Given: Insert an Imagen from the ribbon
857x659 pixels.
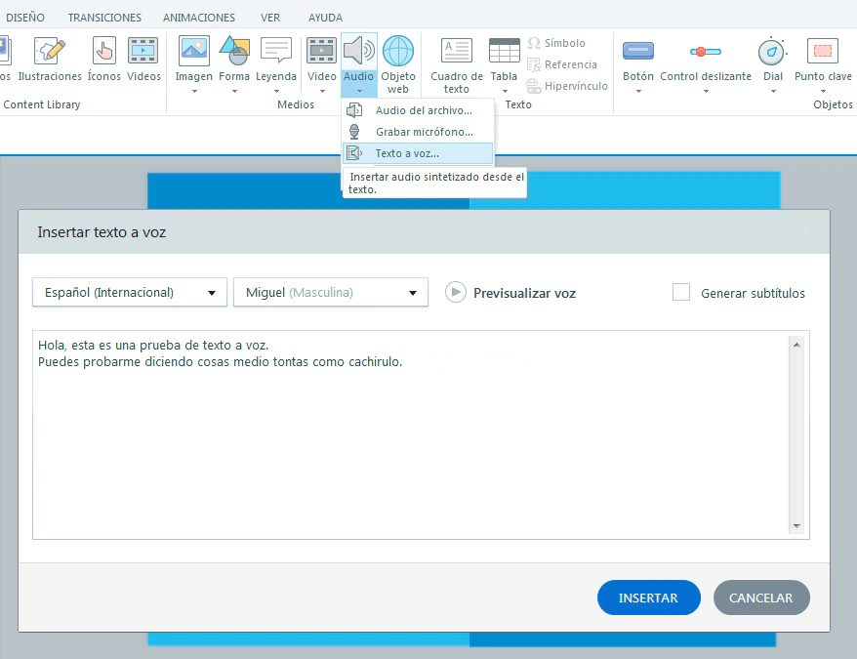Looking at the screenshot, I should click(x=194, y=60).
